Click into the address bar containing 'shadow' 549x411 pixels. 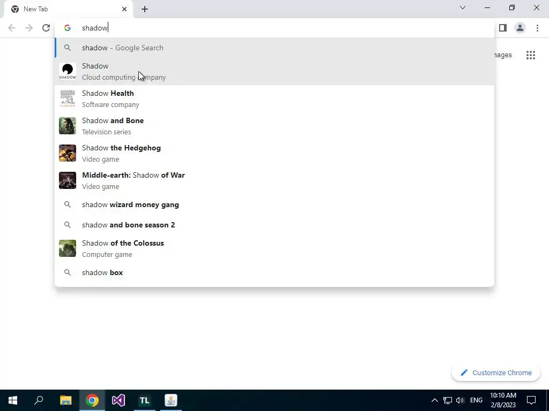[x=274, y=28]
